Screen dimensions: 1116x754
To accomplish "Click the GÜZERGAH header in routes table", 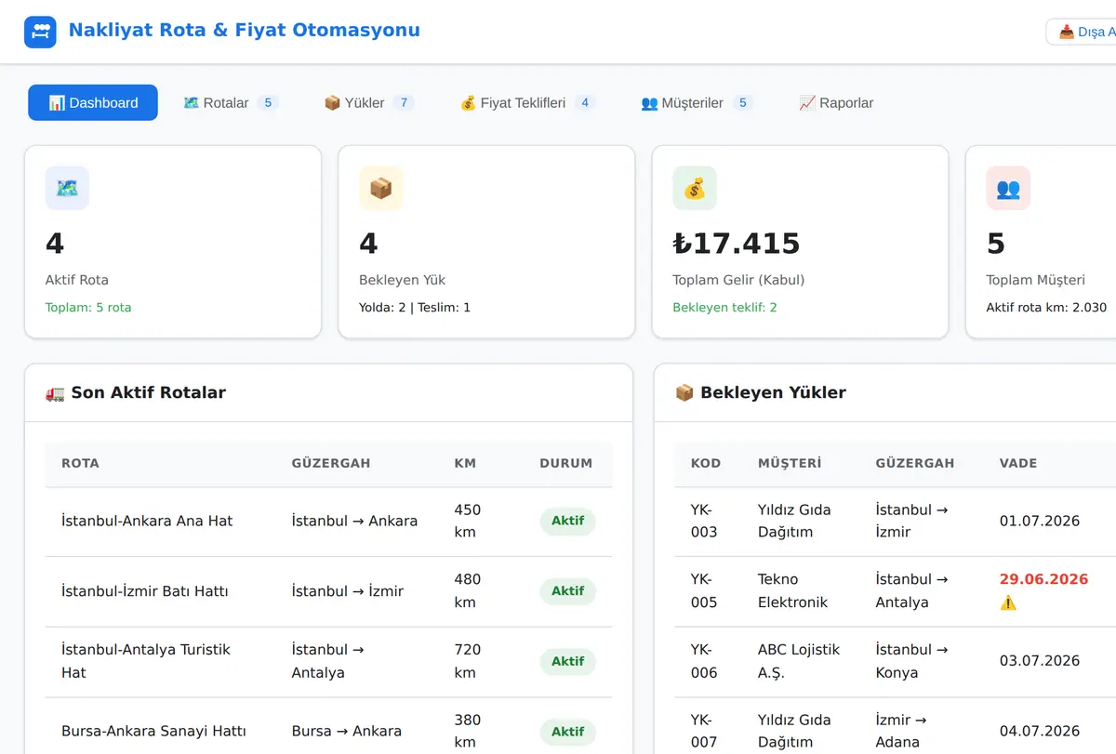I will 331,463.
